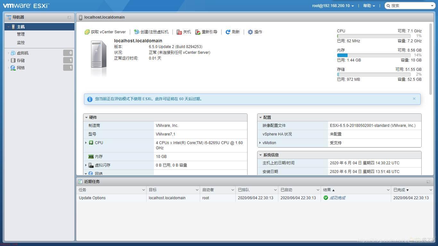Collapse the Configuration section
This screenshot has width=438, height=246.
261,118
